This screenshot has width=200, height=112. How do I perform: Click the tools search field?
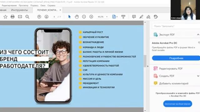tap(176, 26)
